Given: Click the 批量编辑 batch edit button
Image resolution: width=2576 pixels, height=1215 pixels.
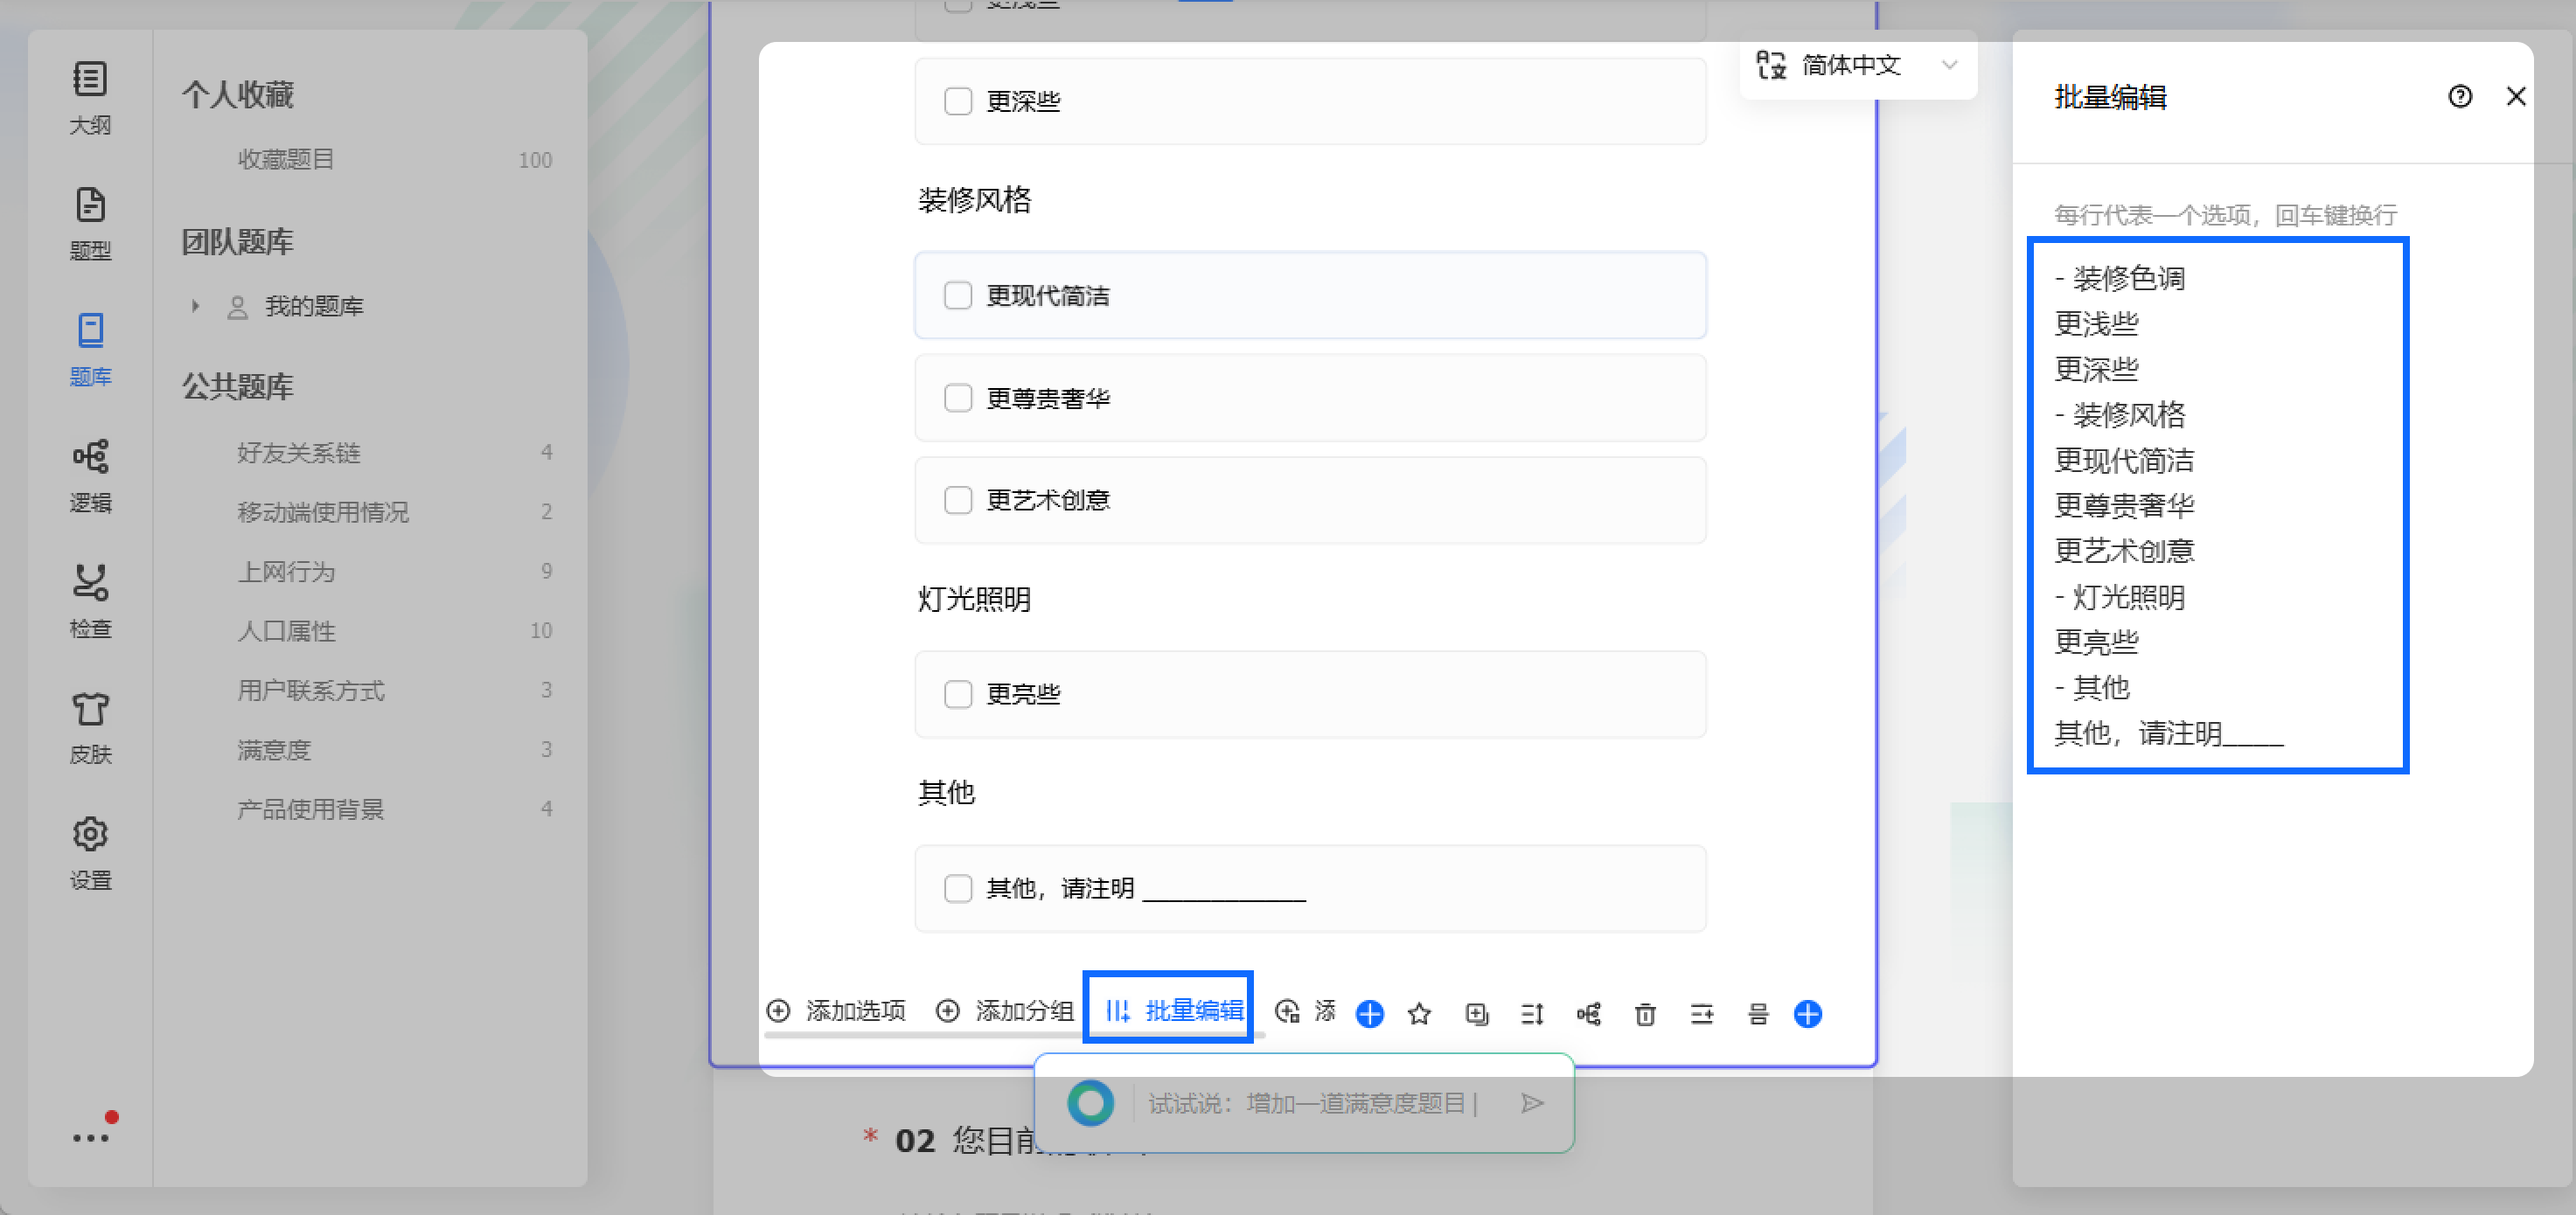Looking at the screenshot, I should click(1174, 1011).
